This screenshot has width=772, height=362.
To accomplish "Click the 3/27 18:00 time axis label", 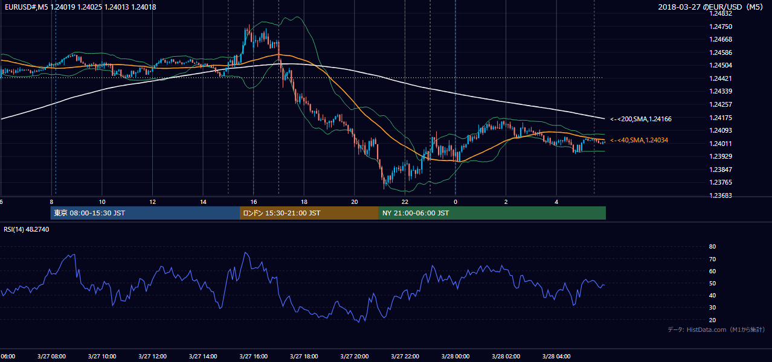I will 304,356.
